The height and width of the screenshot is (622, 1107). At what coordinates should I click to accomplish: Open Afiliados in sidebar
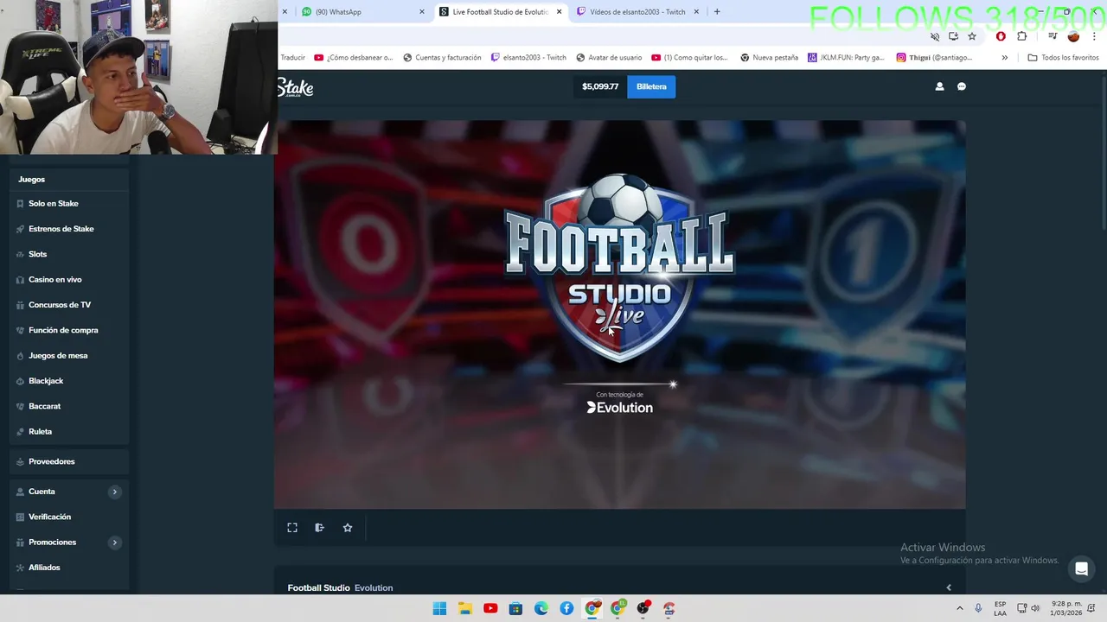pos(69,568)
